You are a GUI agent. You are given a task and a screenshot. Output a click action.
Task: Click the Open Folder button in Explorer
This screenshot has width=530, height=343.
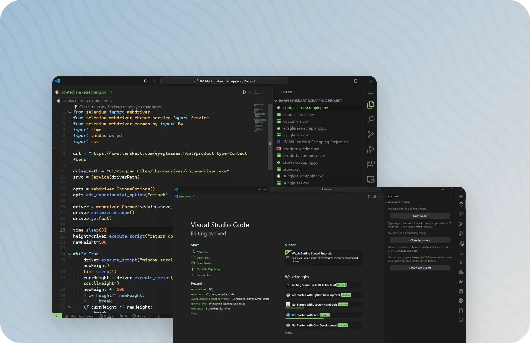[420, 216]
